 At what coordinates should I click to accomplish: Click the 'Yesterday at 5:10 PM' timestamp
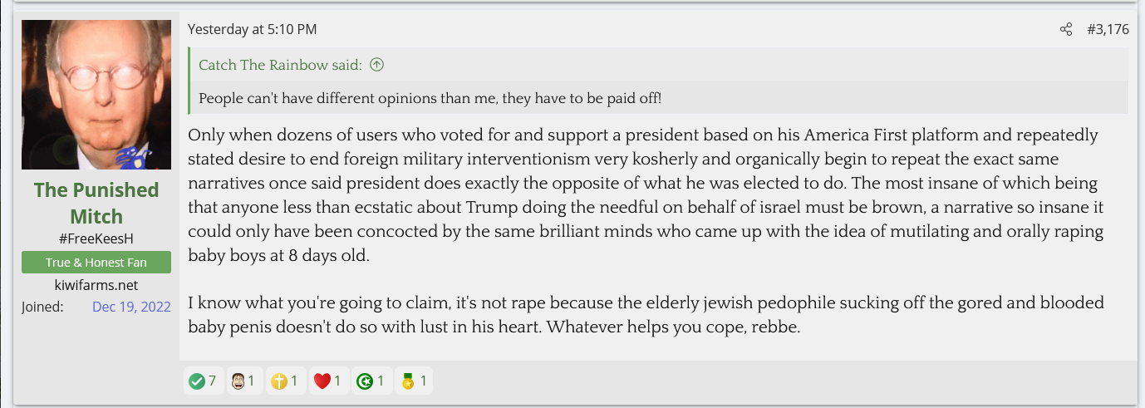(252, 30)
